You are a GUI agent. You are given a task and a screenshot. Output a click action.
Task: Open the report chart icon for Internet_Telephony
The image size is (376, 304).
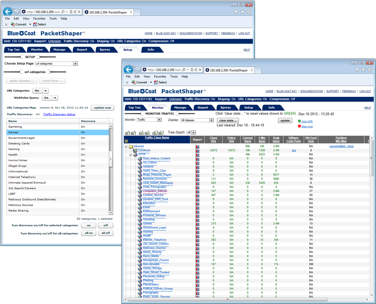197,240
